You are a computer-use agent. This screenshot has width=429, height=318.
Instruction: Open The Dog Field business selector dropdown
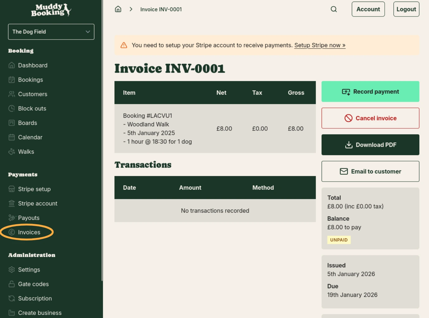51,31
